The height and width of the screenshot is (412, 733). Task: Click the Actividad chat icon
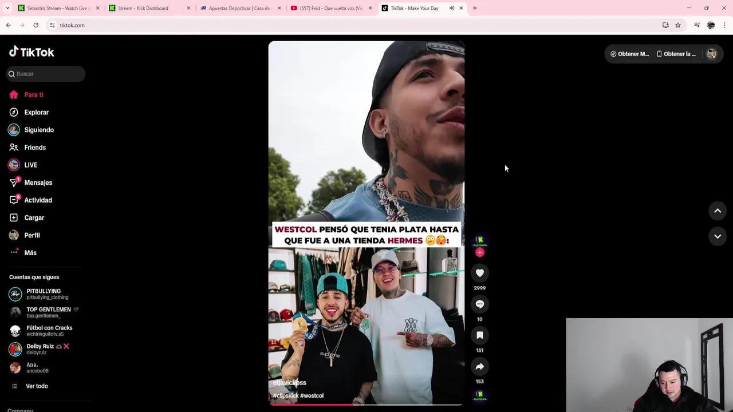pyautogui.click(x=14, y=200)
